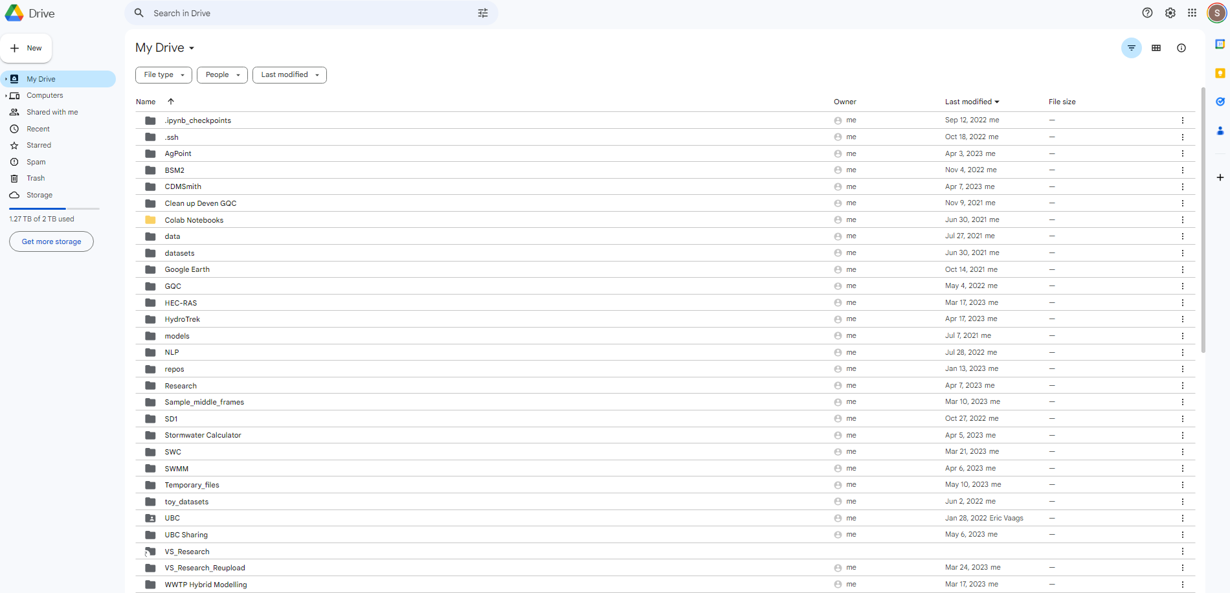This screenshot has height=593, width=1230.
Task: Select the Temporary_files folder
Action: click(x=665, y=485)
